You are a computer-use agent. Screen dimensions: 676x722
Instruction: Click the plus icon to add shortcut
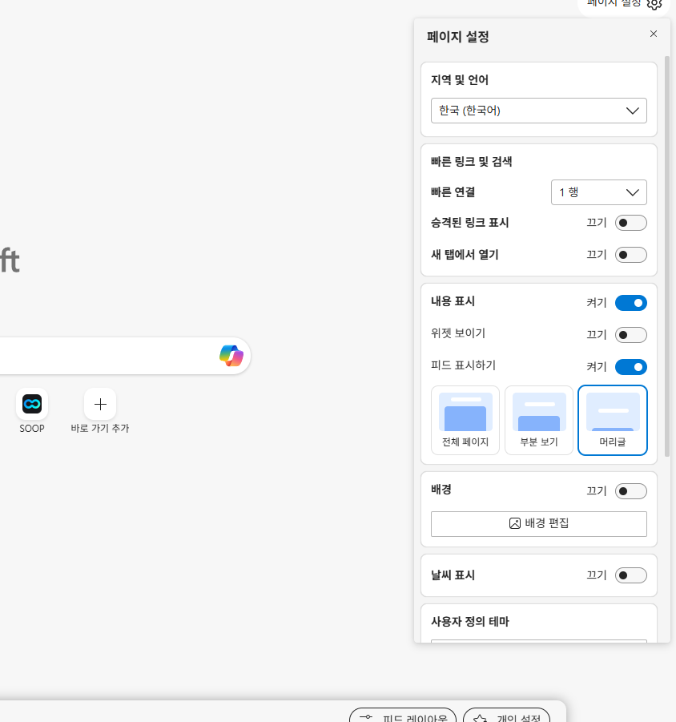[100, 405]
